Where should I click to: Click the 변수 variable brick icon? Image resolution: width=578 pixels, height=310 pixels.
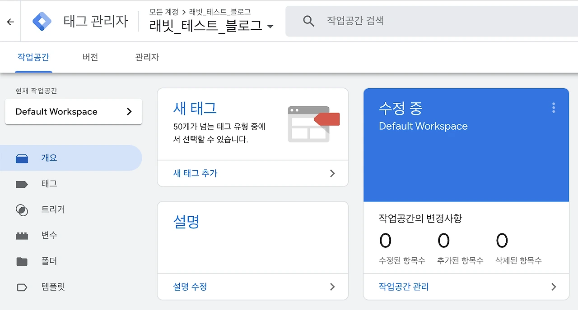pyautogui.click(x=22, y=235)
